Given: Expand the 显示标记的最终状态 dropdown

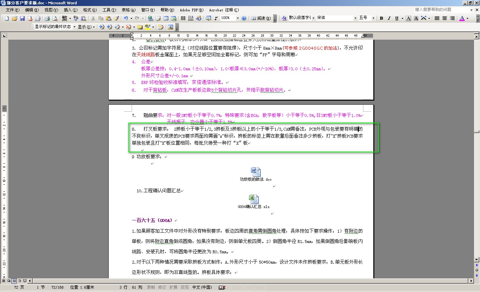Looking at the screenshot, I should 74,27.
